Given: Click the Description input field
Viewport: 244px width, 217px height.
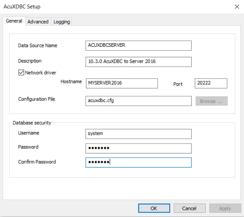Looking at the screenshot, I should pos(138,62).
